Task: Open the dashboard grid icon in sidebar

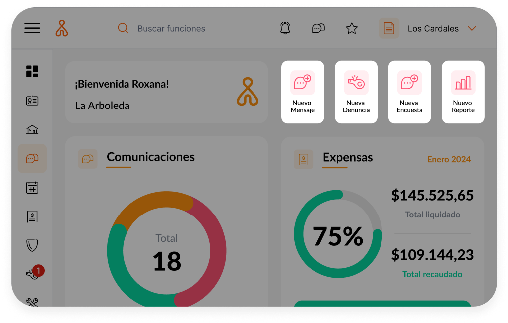Action: pyautogui.click(x=32, y=71)
